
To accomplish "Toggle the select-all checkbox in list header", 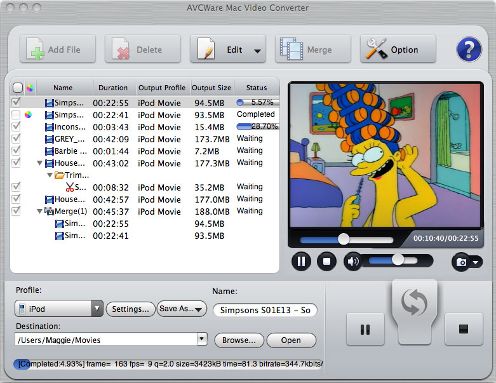I will 17,88.
